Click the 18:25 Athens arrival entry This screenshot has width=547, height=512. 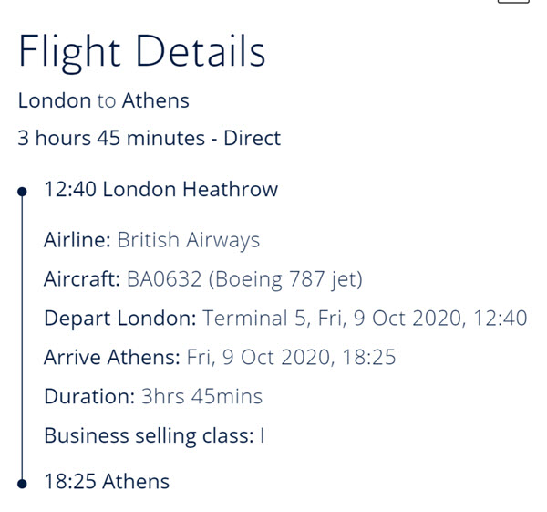[x=107, y=481]
